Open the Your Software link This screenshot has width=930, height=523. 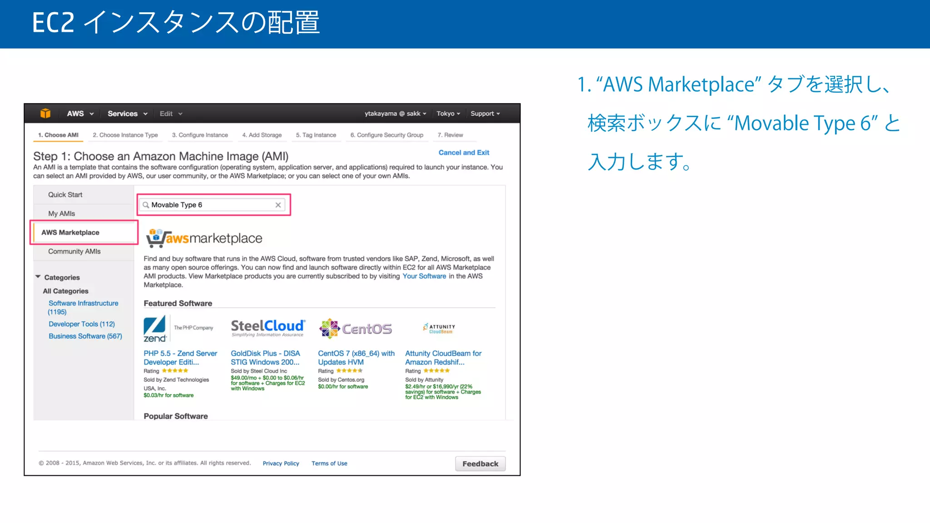(x=424, y=276)
